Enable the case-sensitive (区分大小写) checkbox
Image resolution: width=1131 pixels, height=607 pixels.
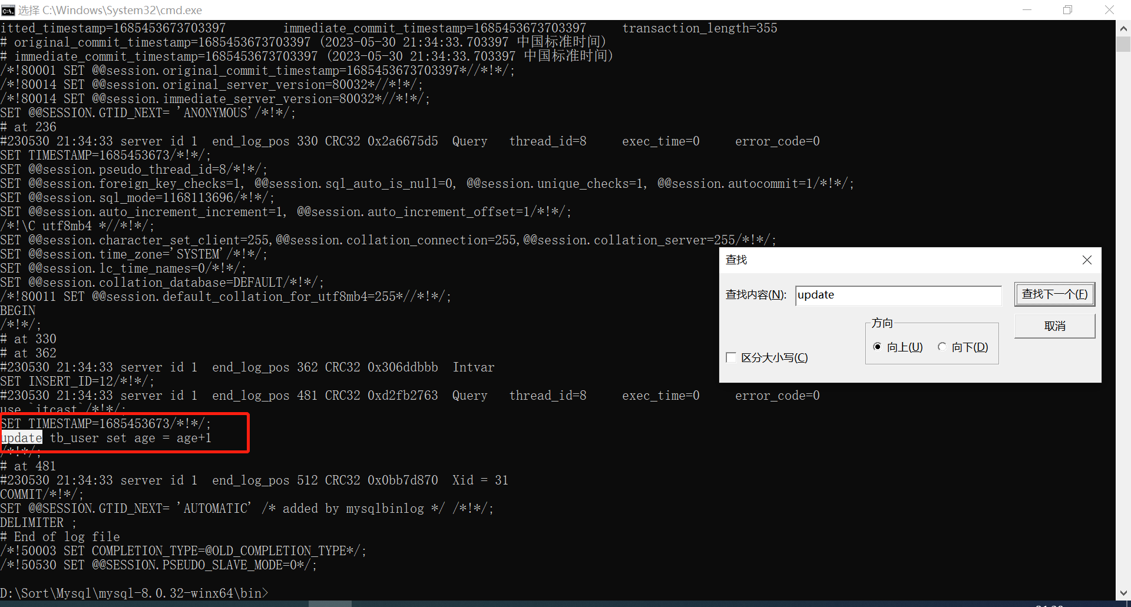[732, 357]
